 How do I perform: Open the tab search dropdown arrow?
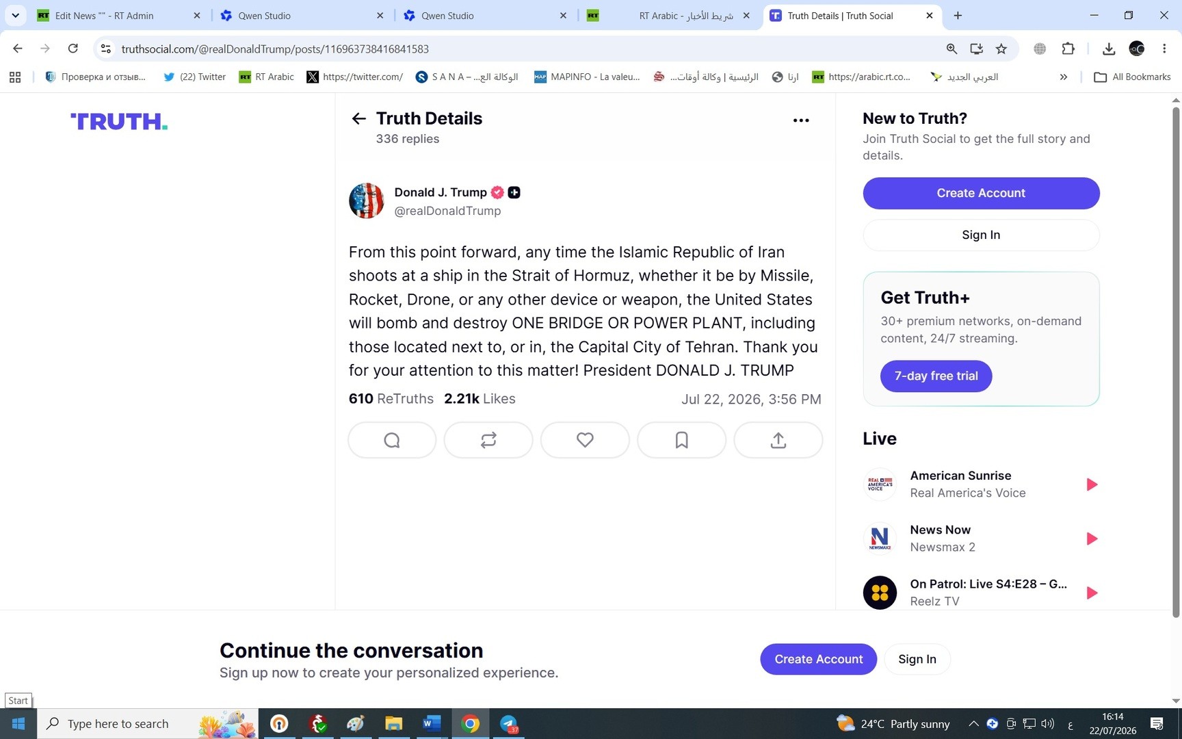click(15, 15)
